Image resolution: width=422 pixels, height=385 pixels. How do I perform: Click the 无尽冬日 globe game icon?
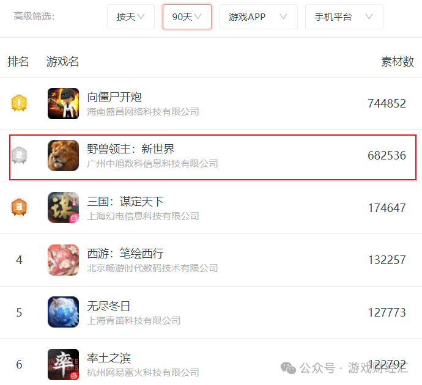pos(63,312)
